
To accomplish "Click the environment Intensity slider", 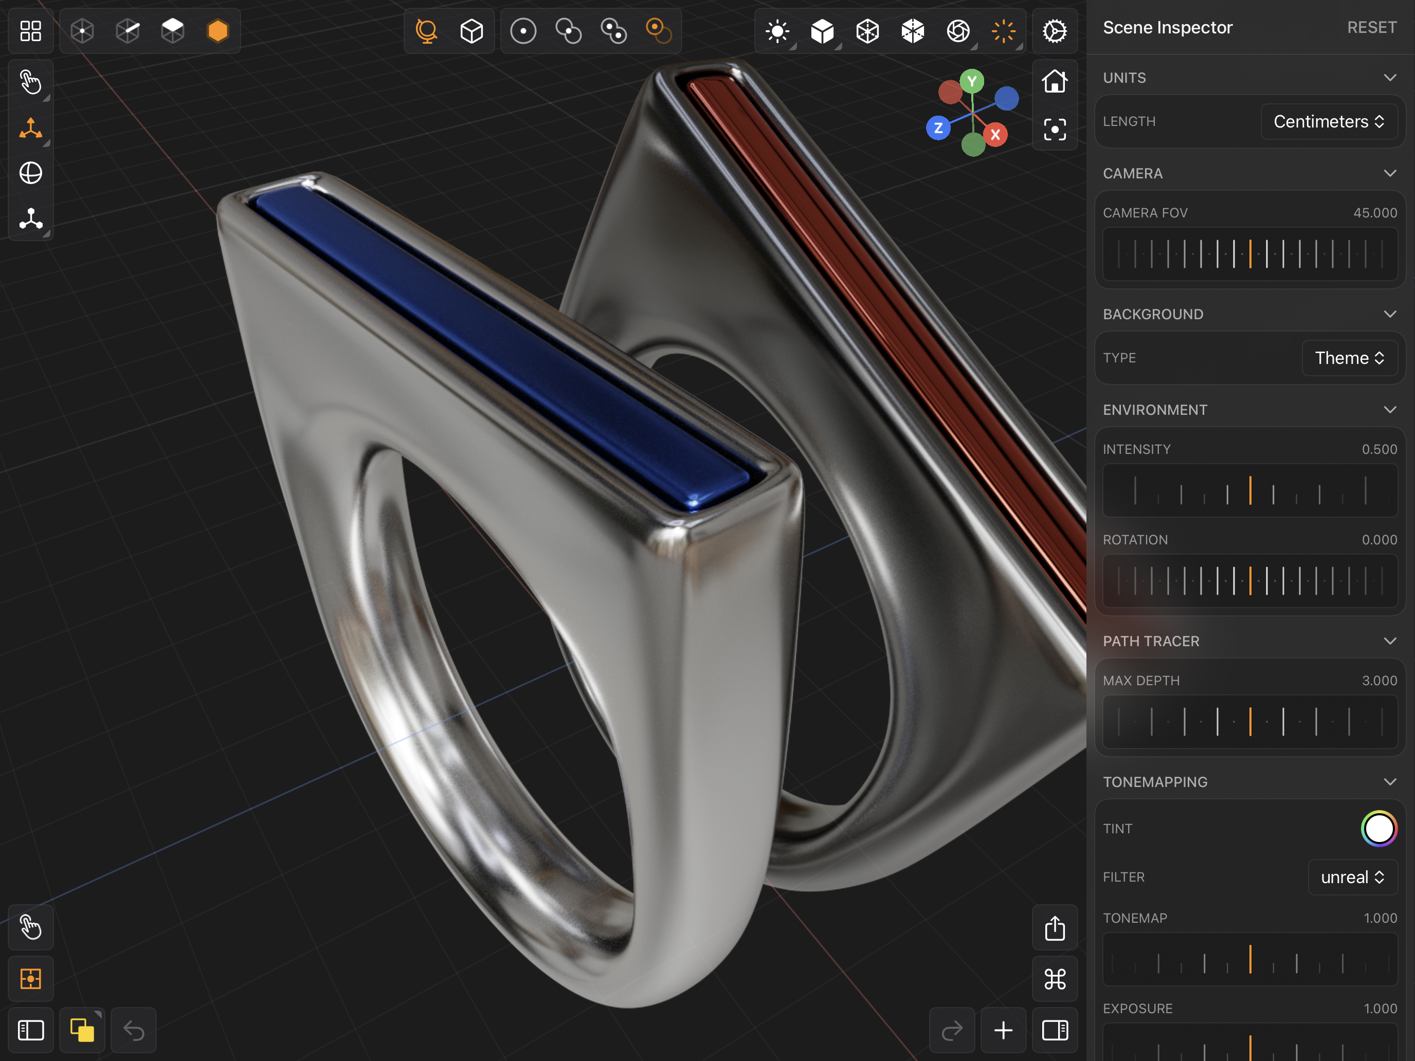I will [x=1250, y=490].
